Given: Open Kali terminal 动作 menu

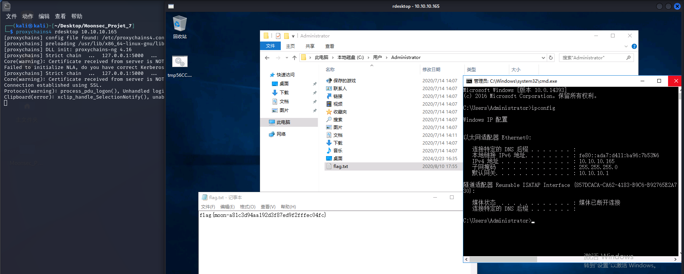Looking at the screenshot, I should tap(27, 16).
